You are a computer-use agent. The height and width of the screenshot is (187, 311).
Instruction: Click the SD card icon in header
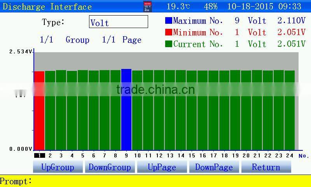tap(148, 6)
